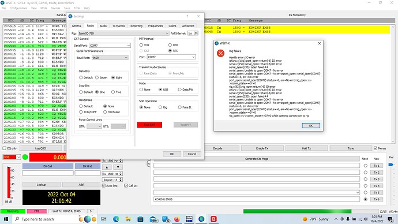Click Cancel in the Settings dialog
The height and width of the screenshot is (224, 398).
192,154
